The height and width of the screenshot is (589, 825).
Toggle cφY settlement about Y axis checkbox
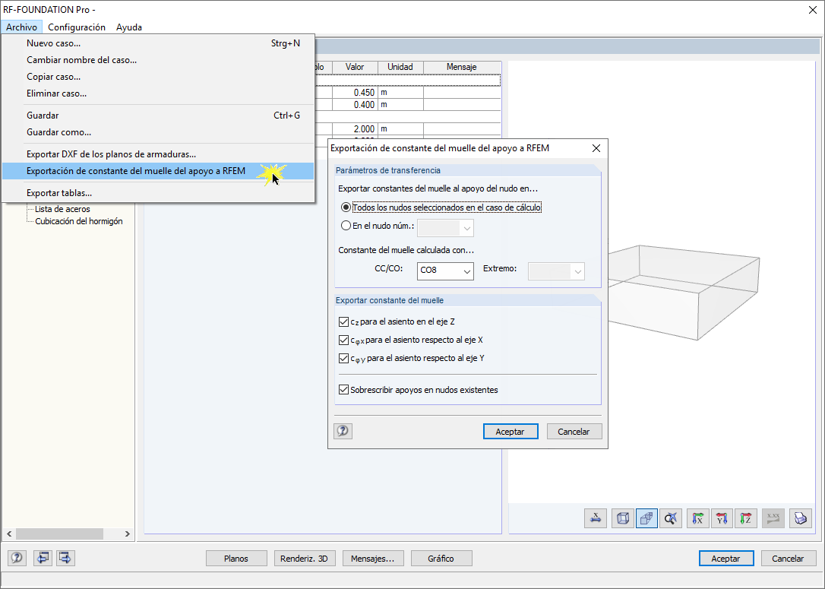coord(343,359)
